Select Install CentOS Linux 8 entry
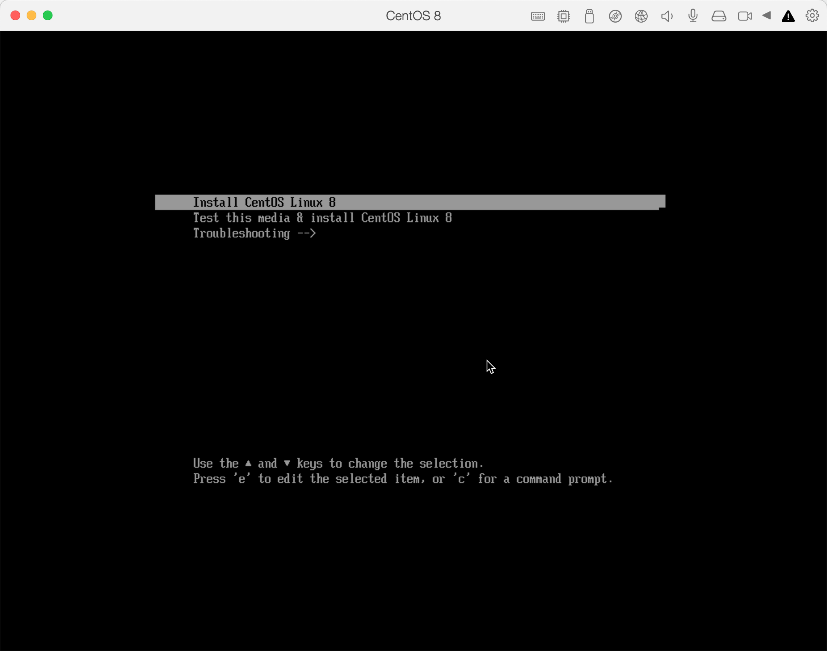 click(x=410, y=202)
